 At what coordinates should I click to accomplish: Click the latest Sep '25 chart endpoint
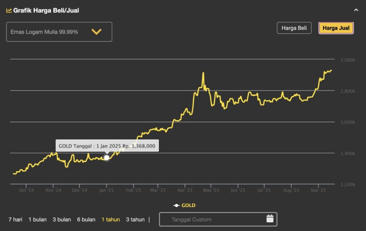331,70
